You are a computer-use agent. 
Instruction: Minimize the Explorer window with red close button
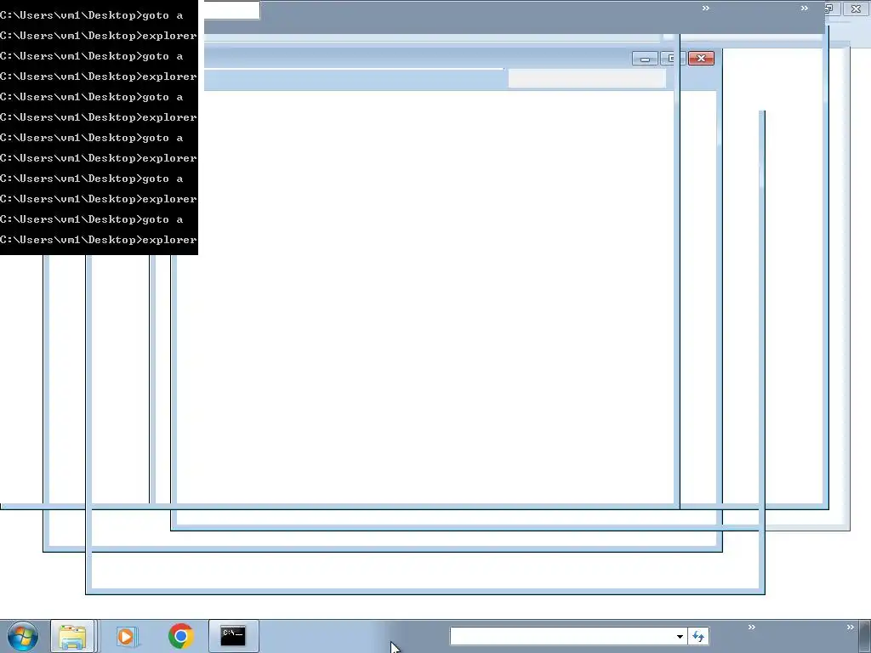[x=645, y=59]
